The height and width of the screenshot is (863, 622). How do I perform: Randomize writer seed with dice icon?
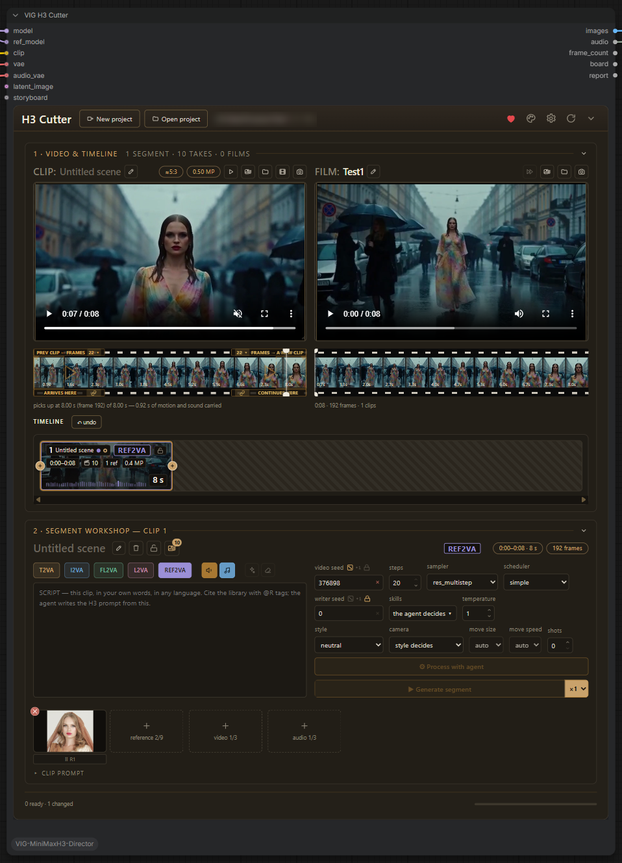tap(351, 599)
